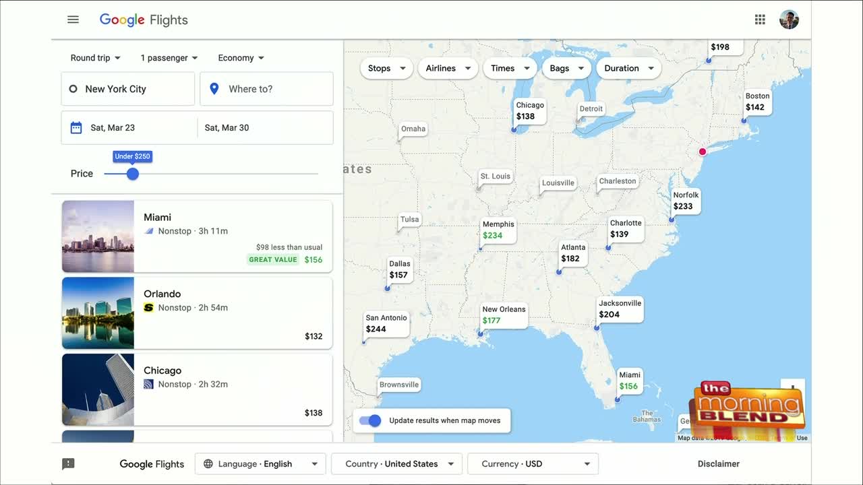Click the $98 less than usual text
Viewport: 863px width, 485px height.
point(289,247)
